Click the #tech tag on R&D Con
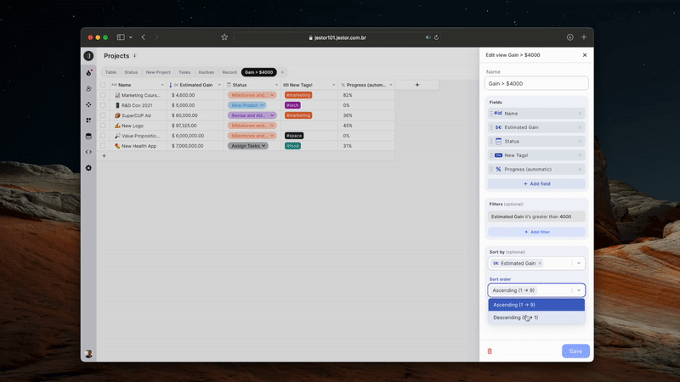Image resolution: width=680 pixels, height=382 pixels. tap(292, 105)
